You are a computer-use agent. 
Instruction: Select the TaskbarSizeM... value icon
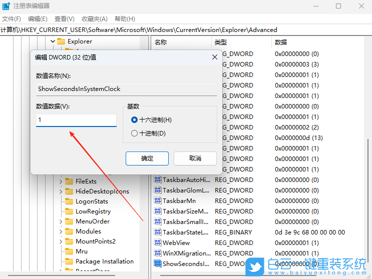[158, 211]
